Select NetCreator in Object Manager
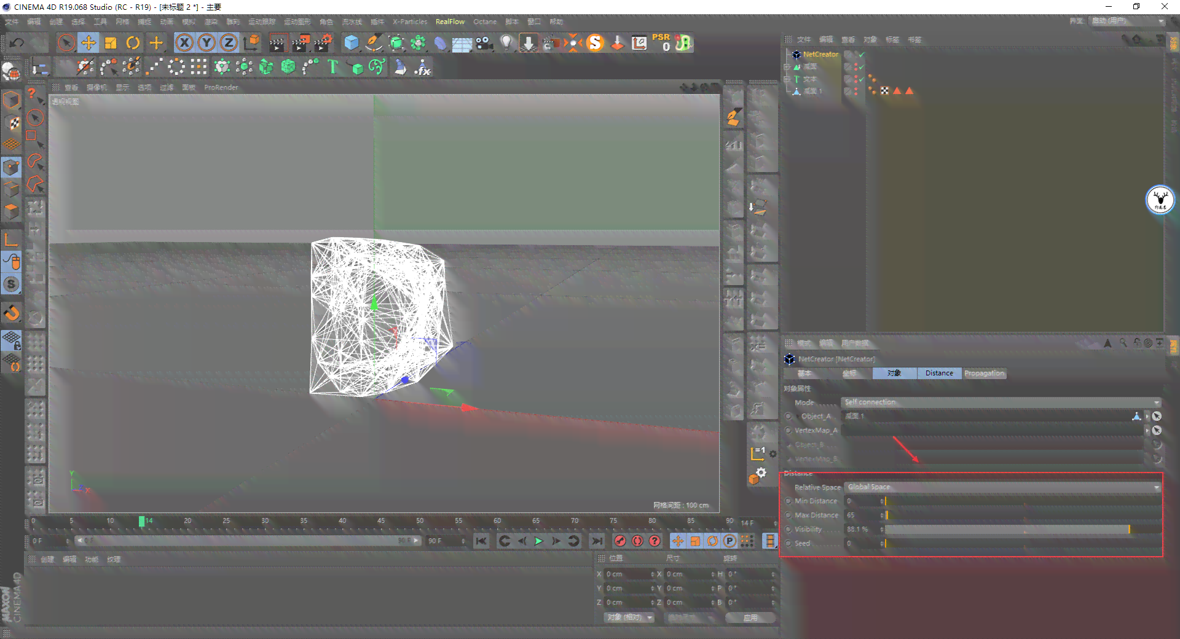This screenshot has width=1180, height=639. click(x=820, y=54)
